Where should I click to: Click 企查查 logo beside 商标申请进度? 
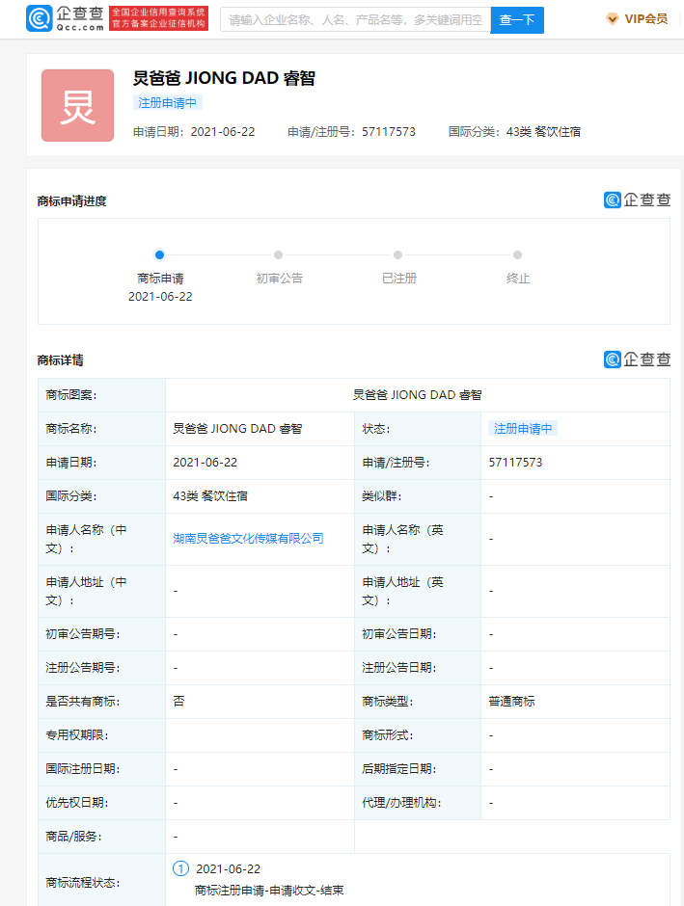click(637, 200)
